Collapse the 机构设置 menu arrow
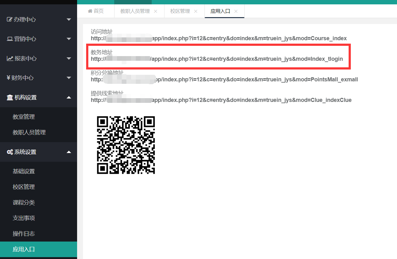The height and width of the screenshot is (259, 397). coord(69,97)
